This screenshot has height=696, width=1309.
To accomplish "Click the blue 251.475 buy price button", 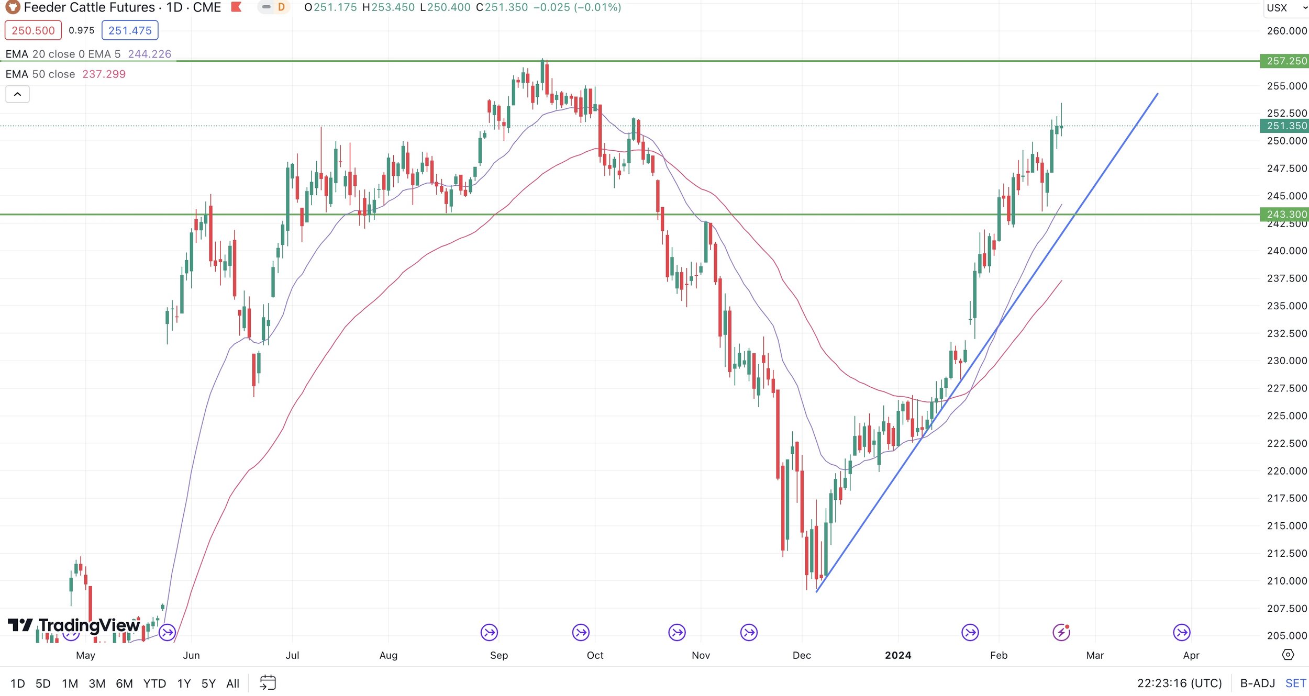I will point(130,30).
